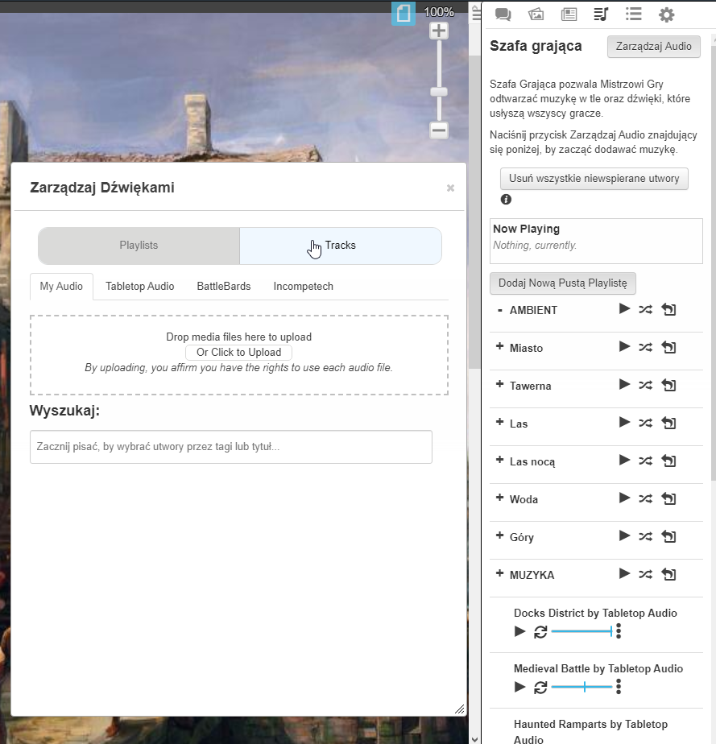Adjust Medieval Battle volume slider
Viewport: 716px width, 744px height.
(x=581, y=687)
